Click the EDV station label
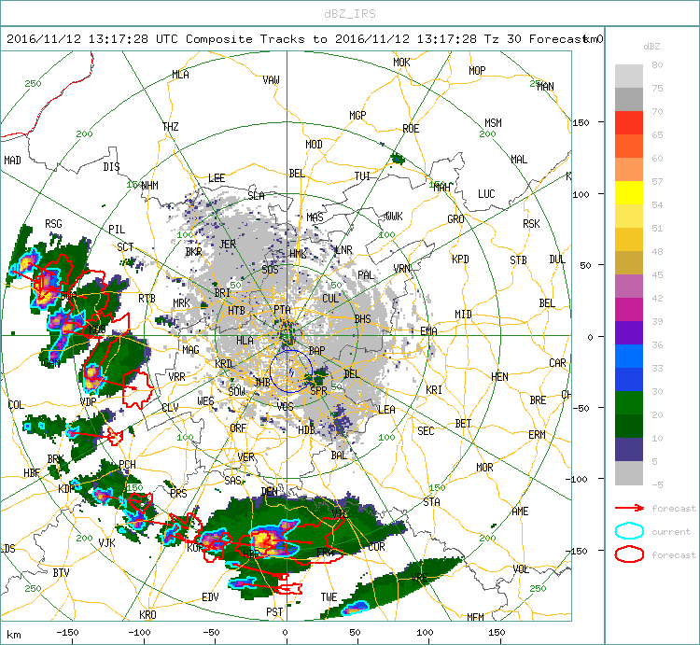700x645 pixels. [x=210, y=597]
